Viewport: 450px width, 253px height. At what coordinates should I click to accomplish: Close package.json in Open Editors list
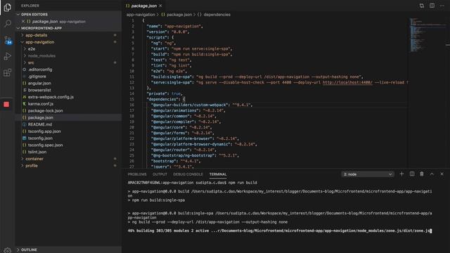point(23,21)
